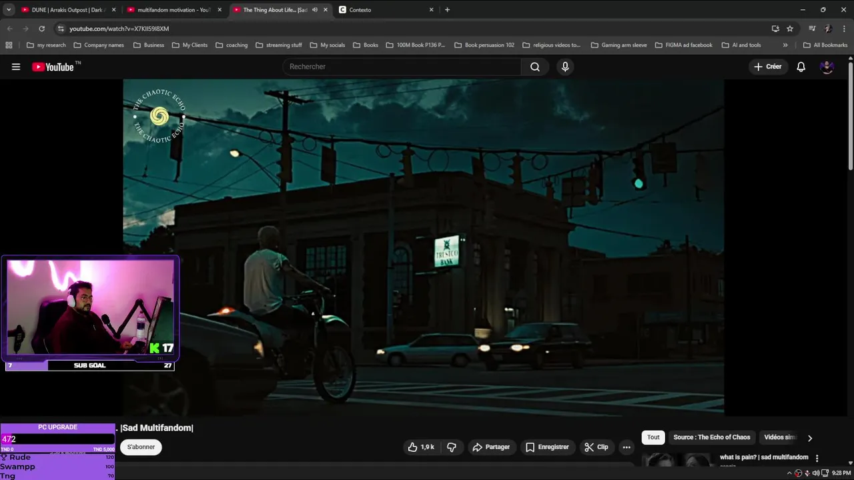854x480 pixels.
Task: Save video with Enregistrer
Action: click(547, 447)
